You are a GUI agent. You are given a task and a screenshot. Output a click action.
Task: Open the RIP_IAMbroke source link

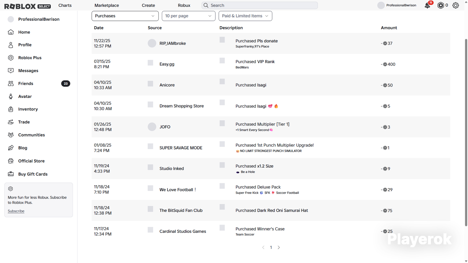pos(173,43)
